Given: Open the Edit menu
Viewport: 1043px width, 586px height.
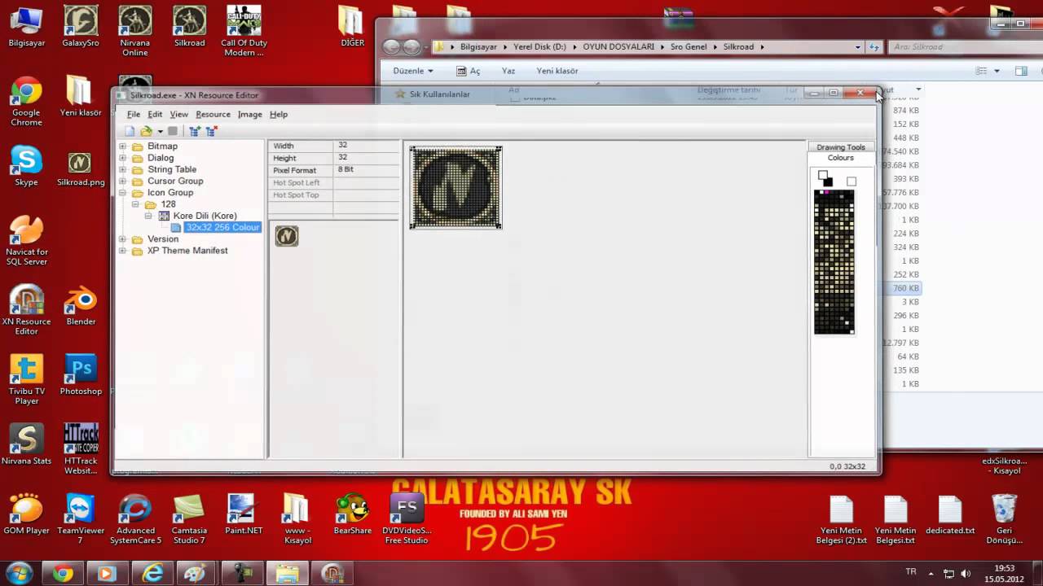Looking at the screenshot, I should coord(155,115).
